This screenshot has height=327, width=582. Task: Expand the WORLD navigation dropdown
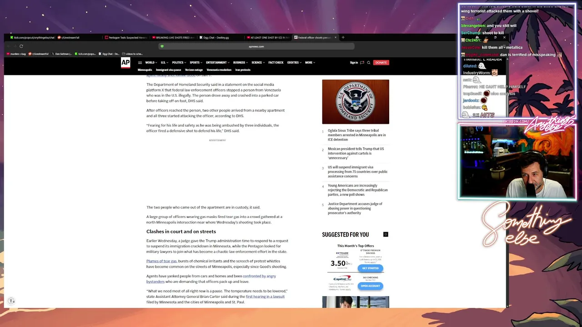151,63
